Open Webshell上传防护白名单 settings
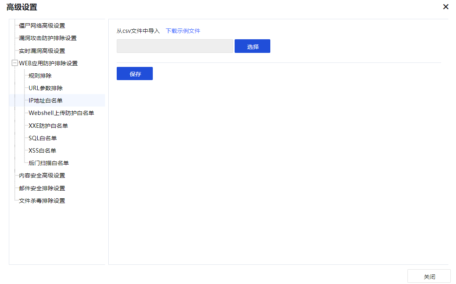The width and height of the screenshot is (456, 284). 61,113
